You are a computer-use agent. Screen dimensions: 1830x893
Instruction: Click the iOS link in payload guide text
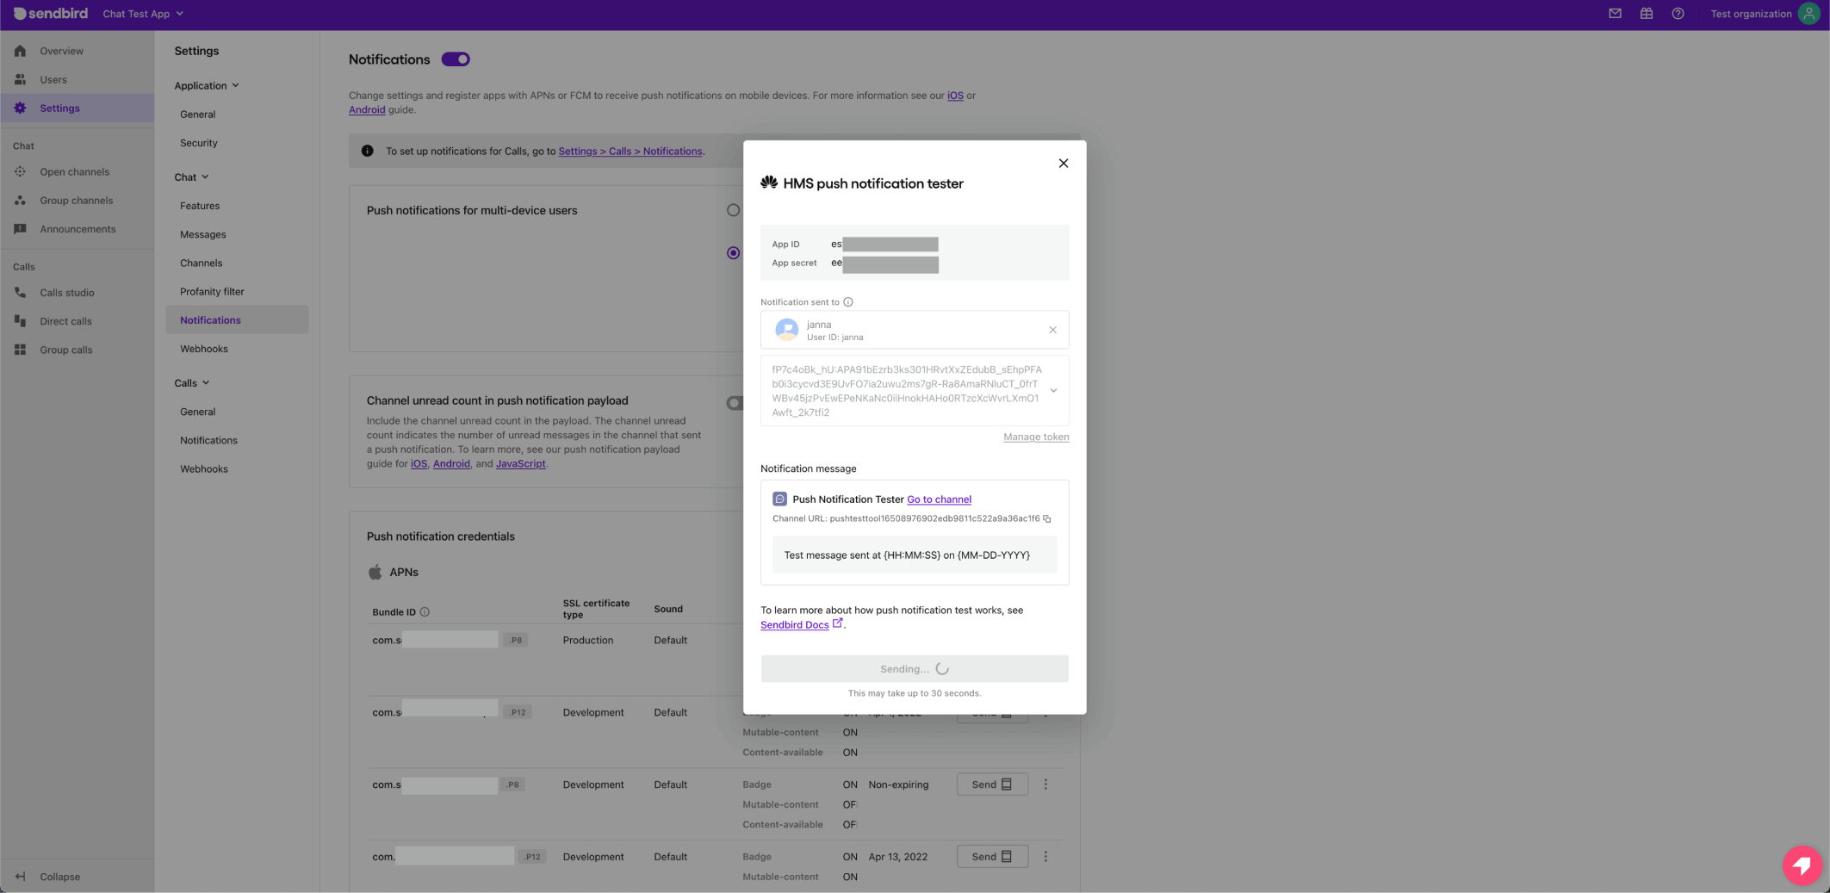coord(419,463)
